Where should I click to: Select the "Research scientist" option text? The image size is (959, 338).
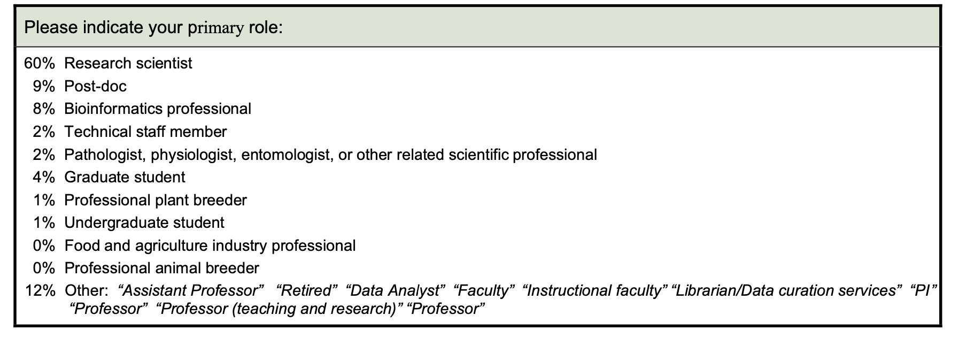click(128, 63)
